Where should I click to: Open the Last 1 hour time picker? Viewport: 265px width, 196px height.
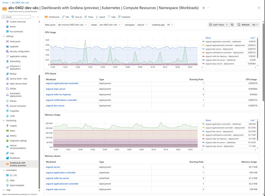(x=218, y=25)
